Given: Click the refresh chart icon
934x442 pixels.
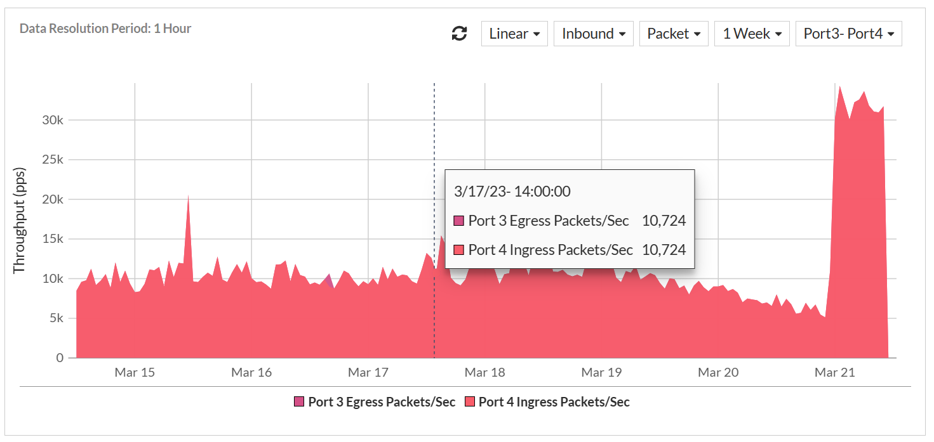Looking at the screenshot, I should tap(458, 33).
